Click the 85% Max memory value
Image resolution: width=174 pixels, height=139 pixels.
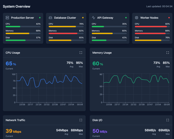(166, 63)
